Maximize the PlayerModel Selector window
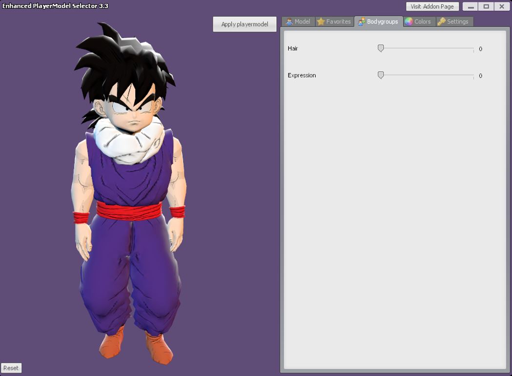Image resolution: width=512 pixels, height=376 pixels. tap(486, 6)
